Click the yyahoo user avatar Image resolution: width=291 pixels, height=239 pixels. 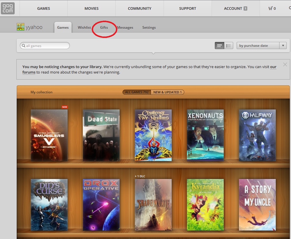coord(20,27)
